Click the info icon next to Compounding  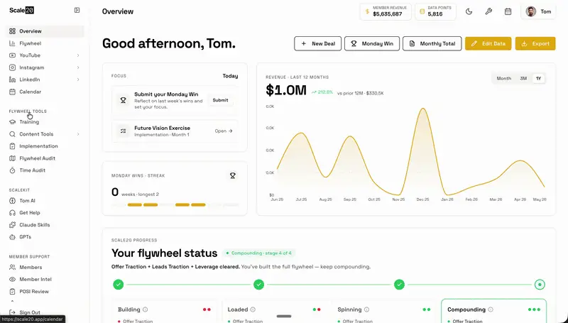coord(491,310)
